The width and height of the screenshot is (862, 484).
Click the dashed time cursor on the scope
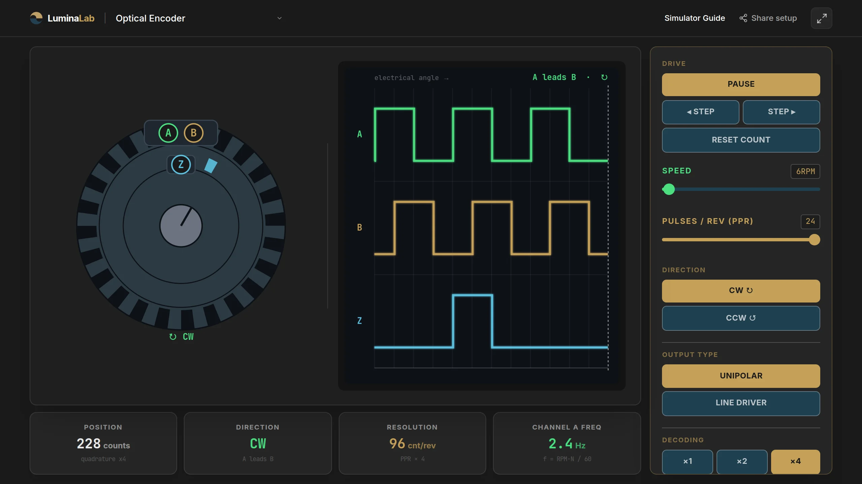point(608,228)
